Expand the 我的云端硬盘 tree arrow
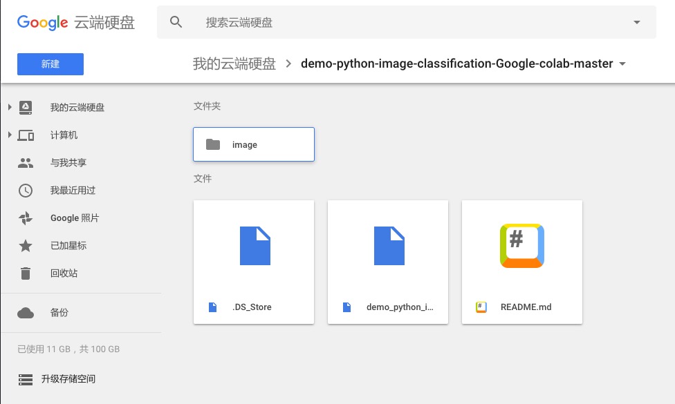The width and height of the screenshot is (675, 404). point(10,107)
